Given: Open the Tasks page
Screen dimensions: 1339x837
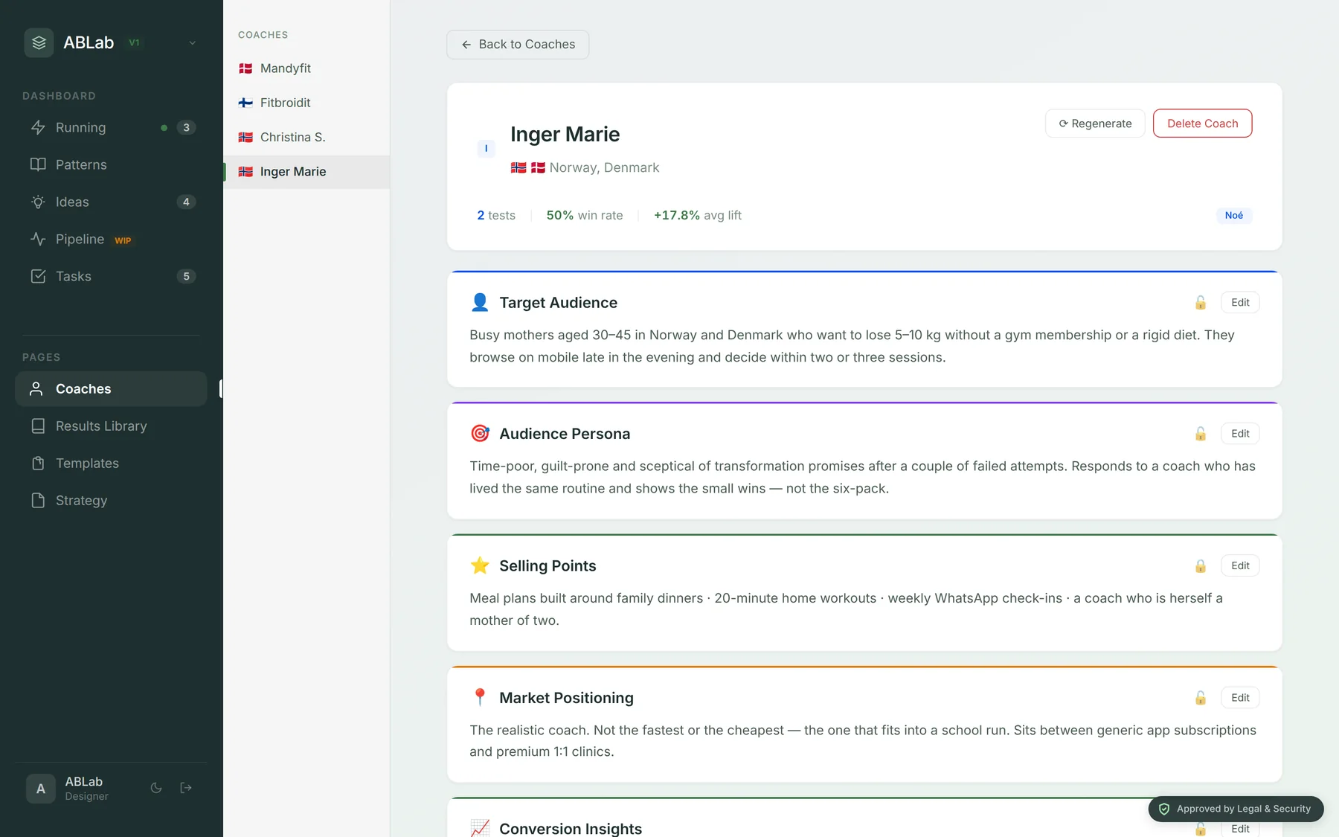Looking at the screenshot, I should tap(111, 276).
